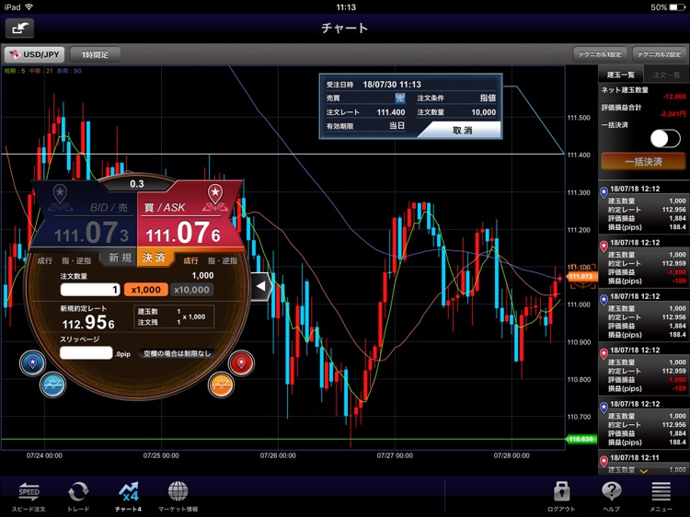Screen dimensions: 690x517
Task: Focus the 注文数量 quantity input field
Action: [90, 290]
